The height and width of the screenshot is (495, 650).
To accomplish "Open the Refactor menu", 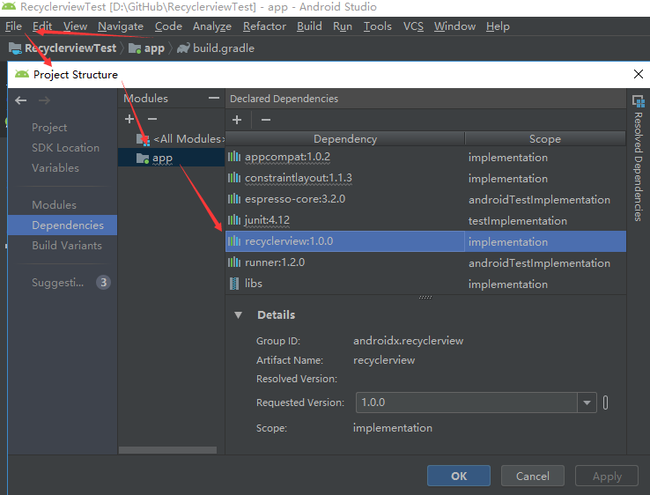I will pos(264,26).
